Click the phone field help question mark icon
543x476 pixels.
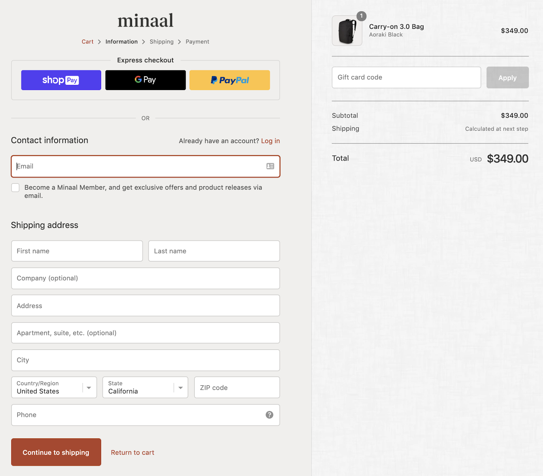tap(269, 415)
